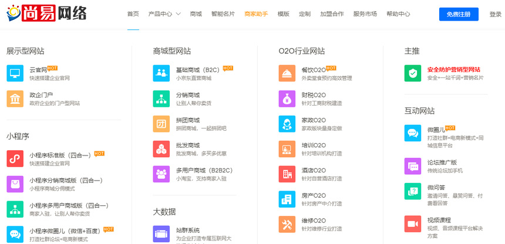The width and height of the screenshot is (505, 244).
Task: Open the 云官网 link
Action: tap(38, 70)
